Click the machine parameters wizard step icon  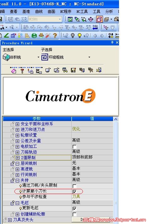pos(39,70)
